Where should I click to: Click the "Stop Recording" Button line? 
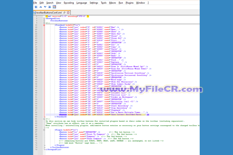point(95,108)
